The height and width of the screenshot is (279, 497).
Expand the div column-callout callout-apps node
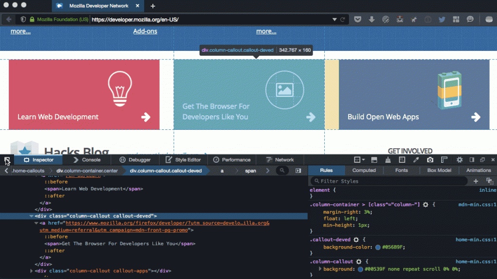32,271
